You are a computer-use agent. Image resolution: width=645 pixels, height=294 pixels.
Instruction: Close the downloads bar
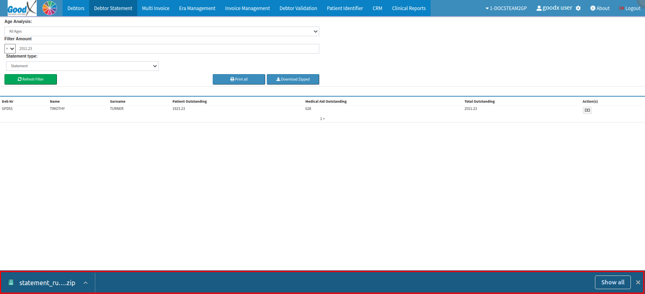coord(638,282)
